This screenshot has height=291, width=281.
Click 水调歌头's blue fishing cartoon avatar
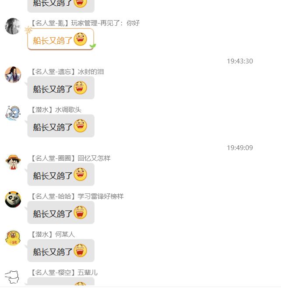pos(13,113)
